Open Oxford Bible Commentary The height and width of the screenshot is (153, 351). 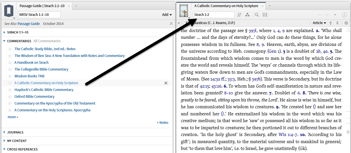click(35, 97)
